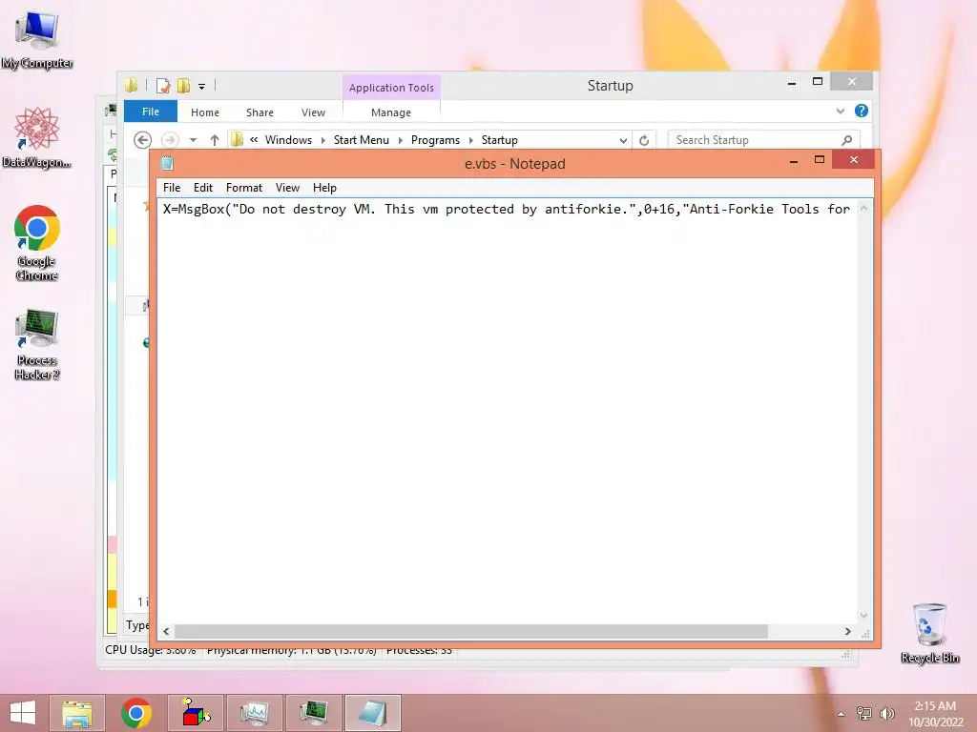Open Process Hacker 2 desktop shortcut
Screen dimensions: 977x732
click(37, 343)
